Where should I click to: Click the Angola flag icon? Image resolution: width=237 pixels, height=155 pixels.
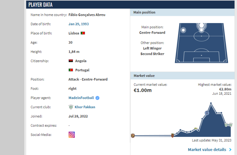(x=71, y=61)
